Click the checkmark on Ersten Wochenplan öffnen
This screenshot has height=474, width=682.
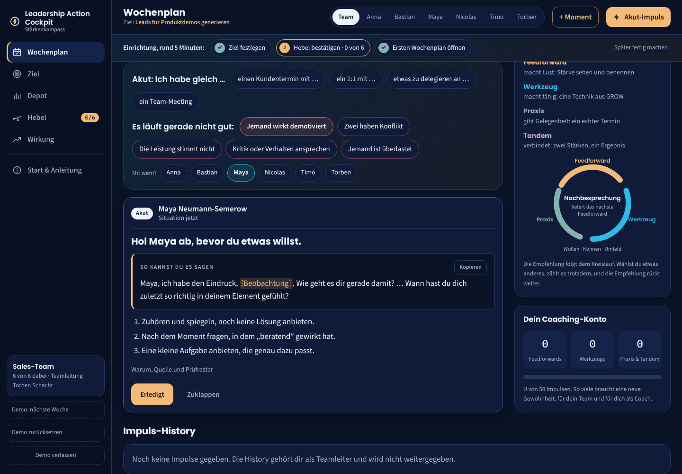384,48
